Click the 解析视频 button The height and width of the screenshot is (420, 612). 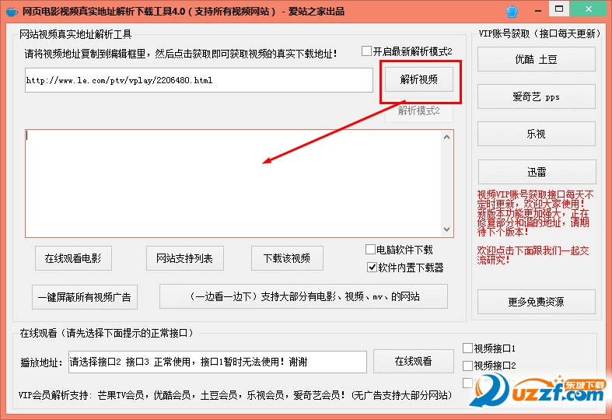[419, 79]
